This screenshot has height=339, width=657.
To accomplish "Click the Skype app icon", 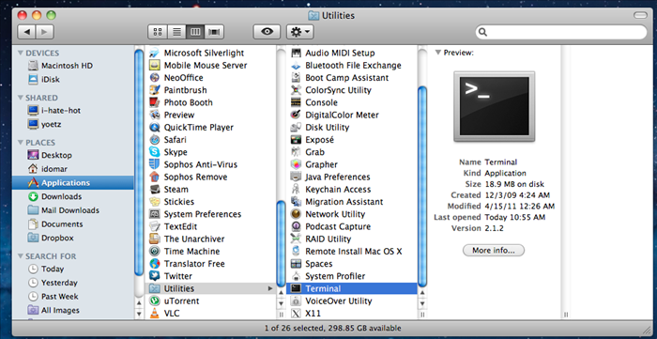I will point(155,152).
